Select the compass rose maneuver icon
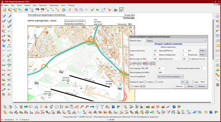221x122 pixels. coord(144,64)
